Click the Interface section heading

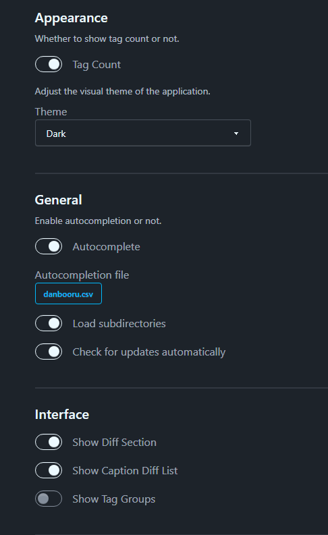coord(62,414)
